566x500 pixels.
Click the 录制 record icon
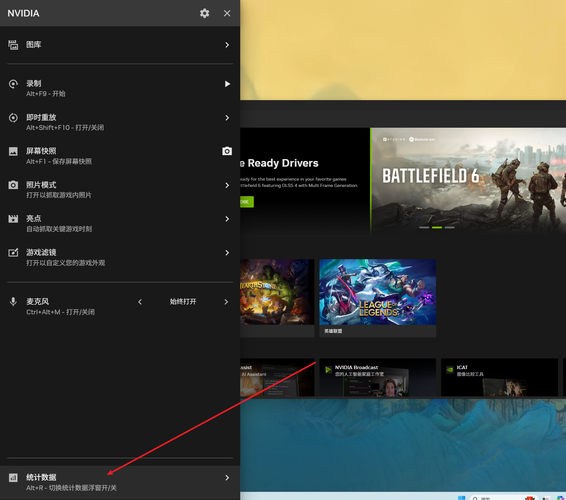(x=13, y=84)
